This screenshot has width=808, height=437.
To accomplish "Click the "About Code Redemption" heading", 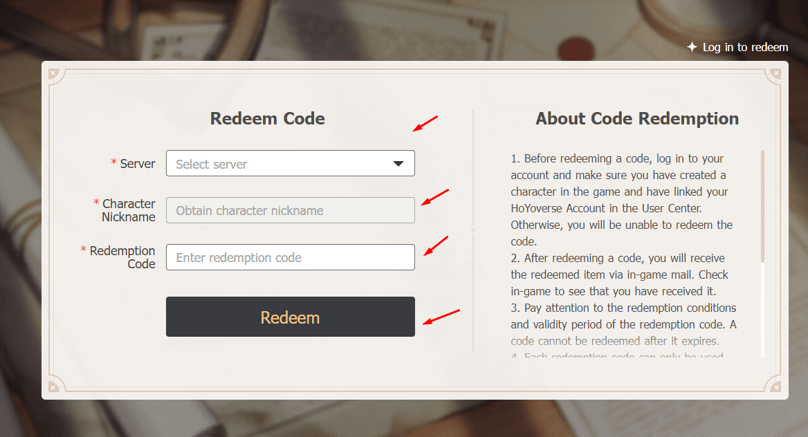I will tap(636, 118).
